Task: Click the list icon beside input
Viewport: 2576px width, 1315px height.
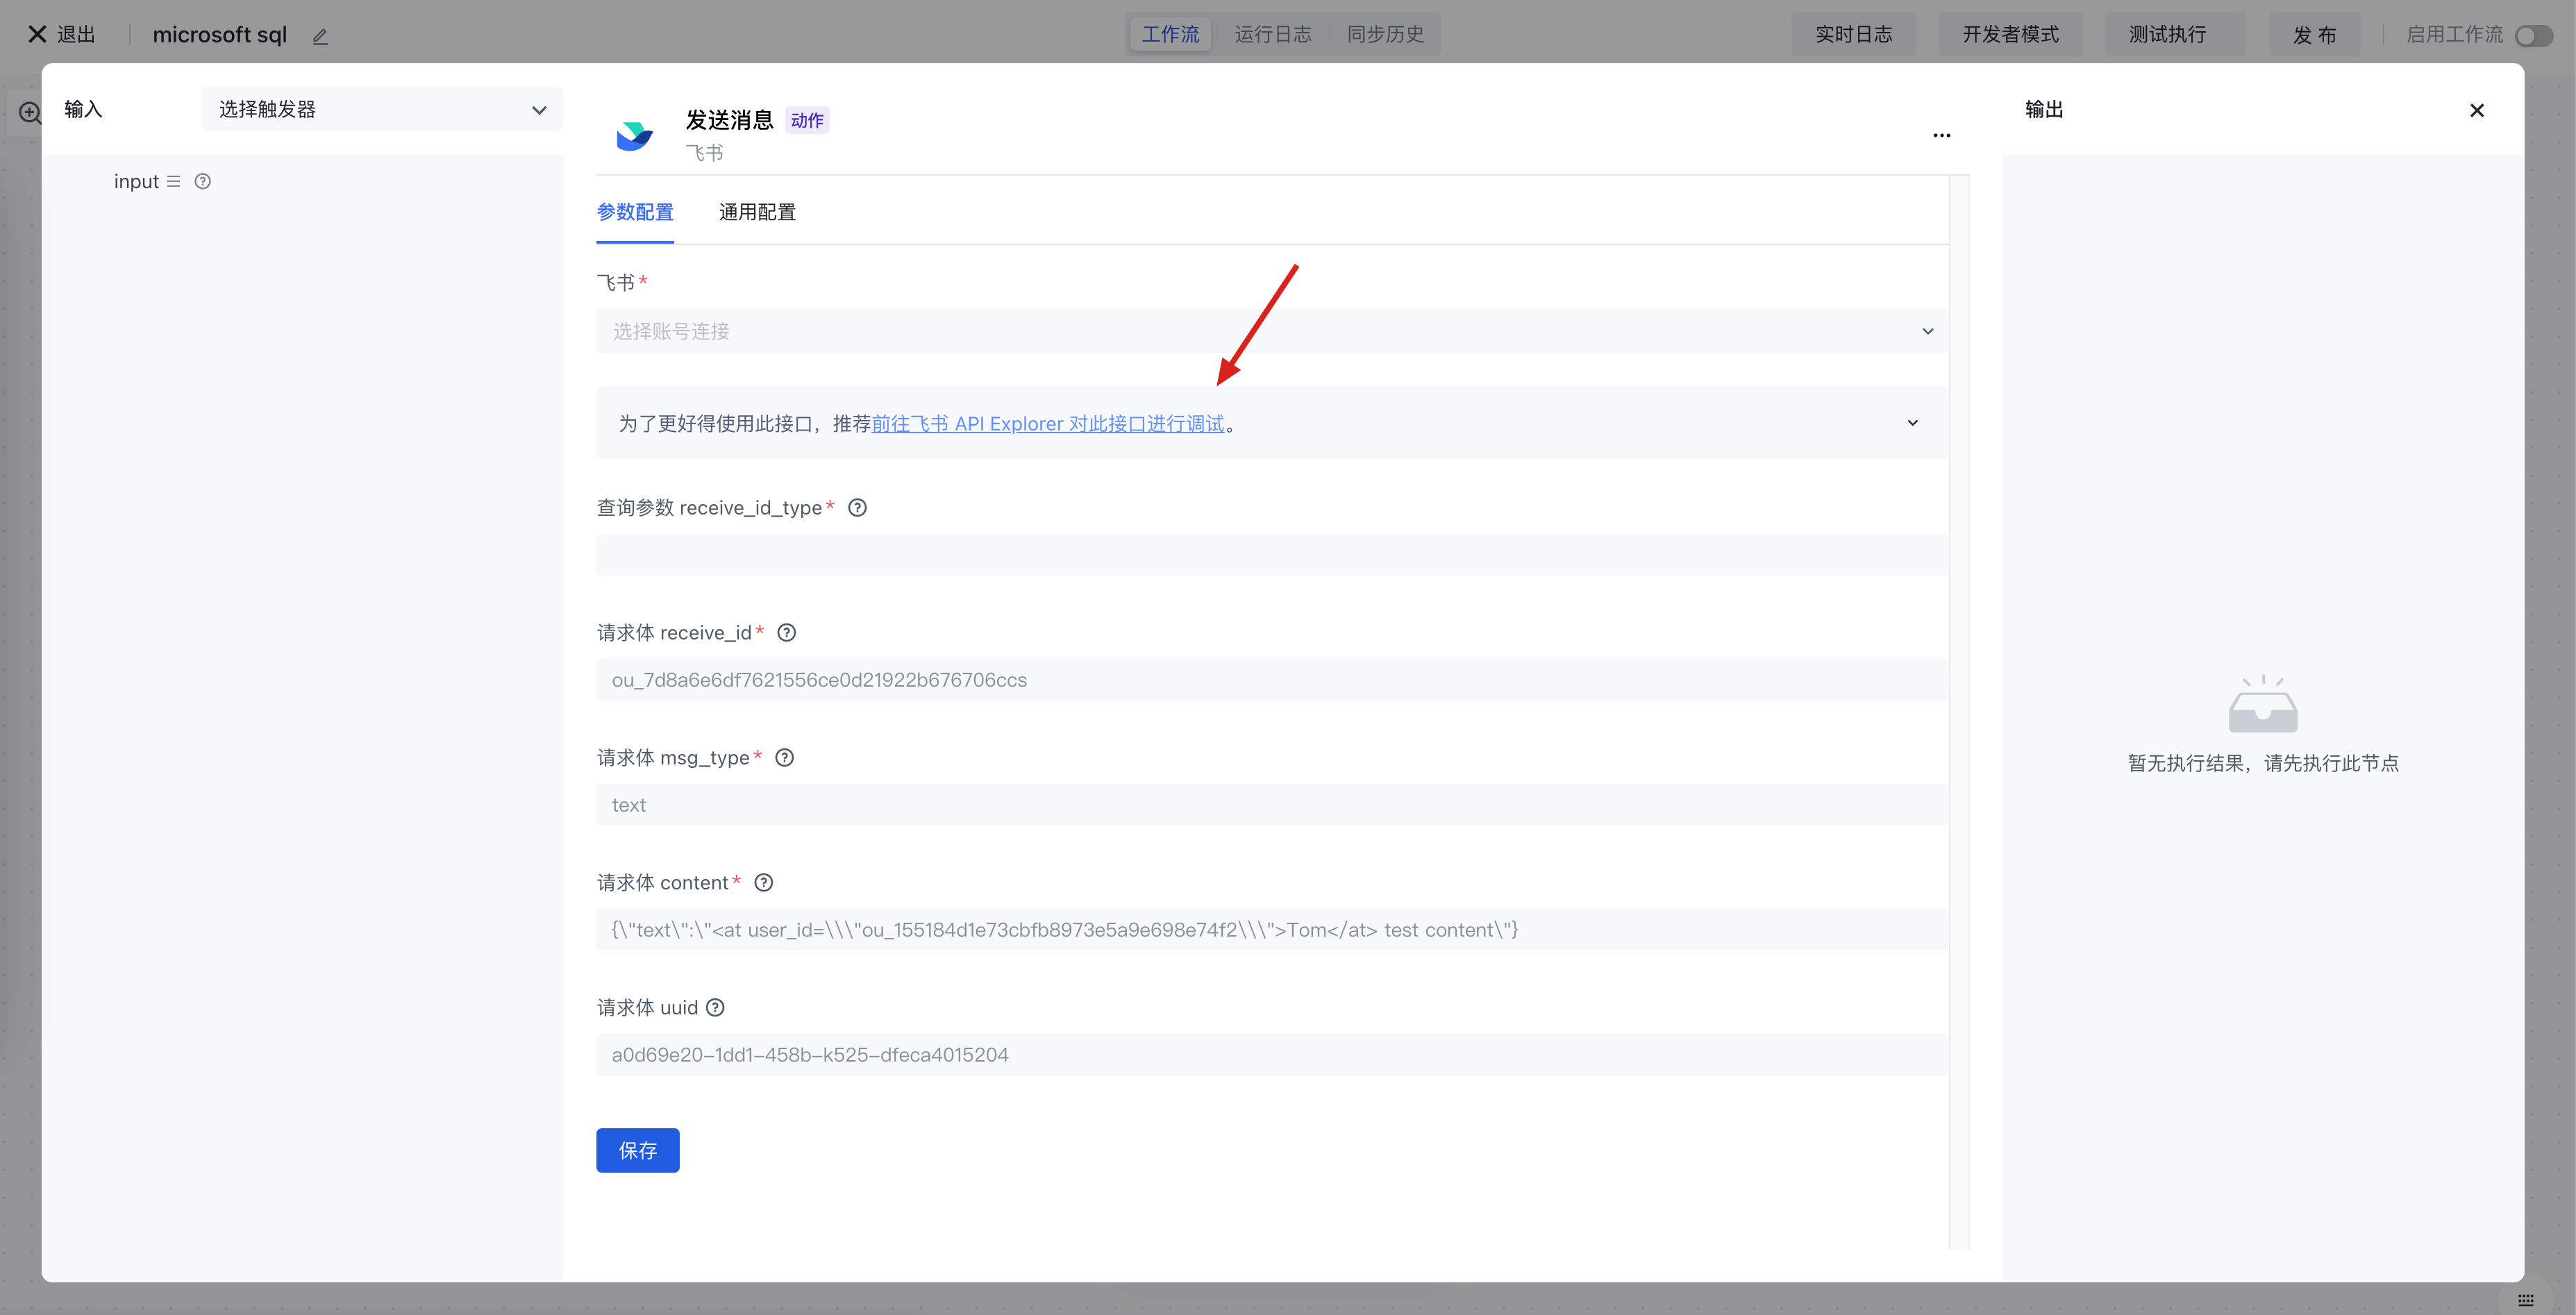Action: pyautogui.click(x=174, y=182)
